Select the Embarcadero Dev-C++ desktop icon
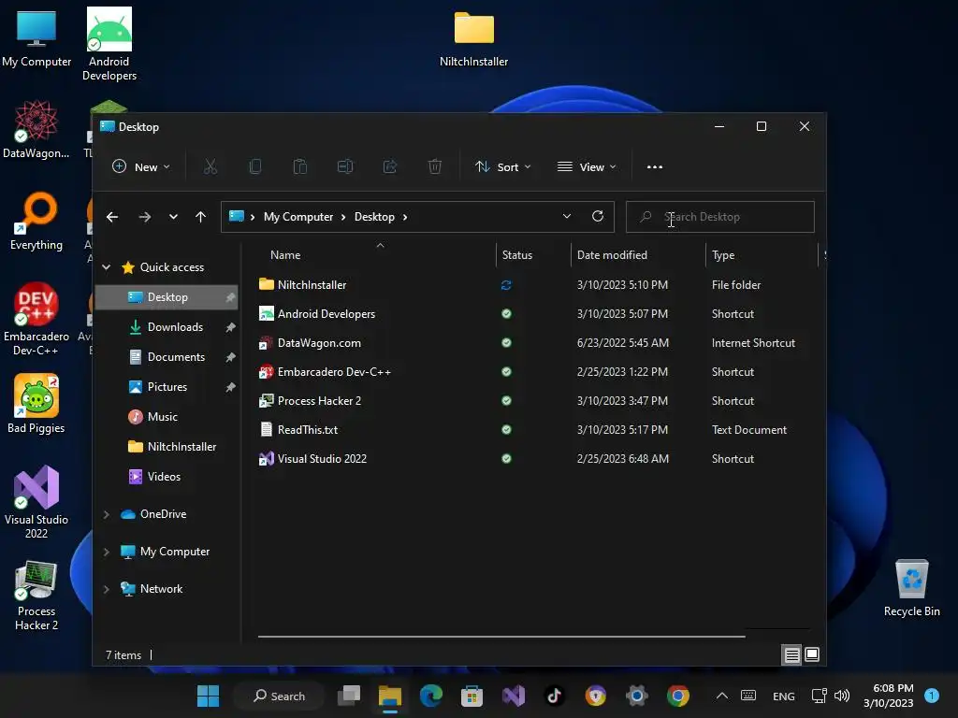The image size is (958, 718). 36,319
